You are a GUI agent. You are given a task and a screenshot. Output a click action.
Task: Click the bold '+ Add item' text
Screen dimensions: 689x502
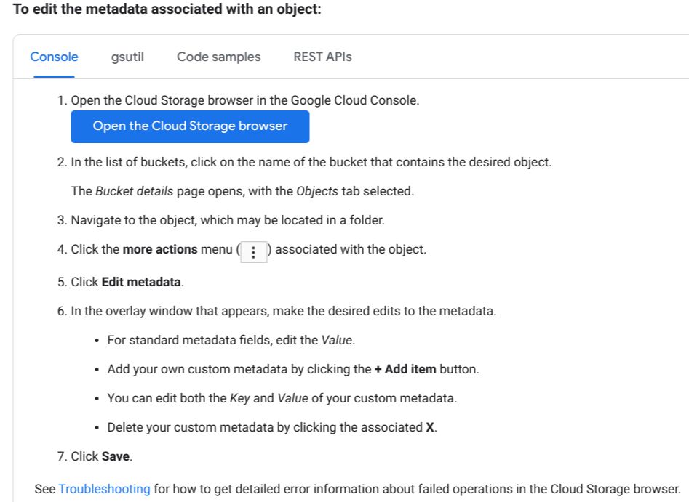pos(405,369)
